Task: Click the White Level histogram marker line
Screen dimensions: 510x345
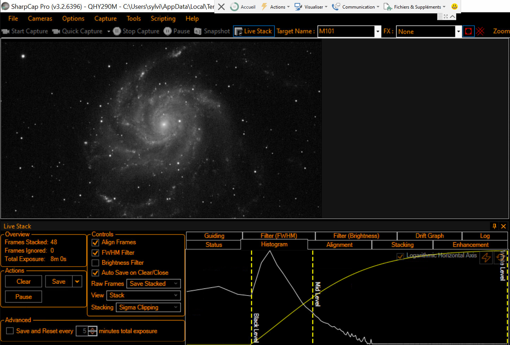Action: click(x=507, y=297)
